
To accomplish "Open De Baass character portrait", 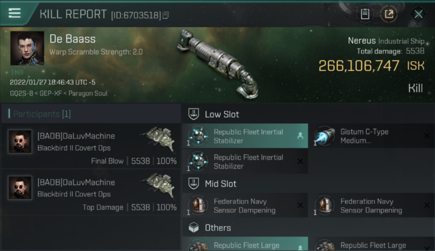I will (x=27, y=48).
